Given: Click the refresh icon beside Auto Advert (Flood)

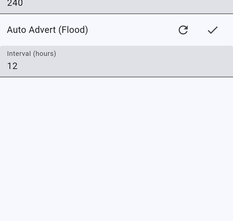Looking at the screenshot, I should (183, 30).
